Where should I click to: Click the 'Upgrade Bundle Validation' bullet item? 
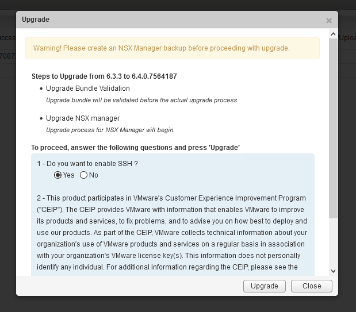(x=87, y=88)
